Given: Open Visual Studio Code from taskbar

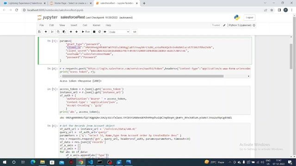Looking at the screenshot, I should [x=90, y=162].
